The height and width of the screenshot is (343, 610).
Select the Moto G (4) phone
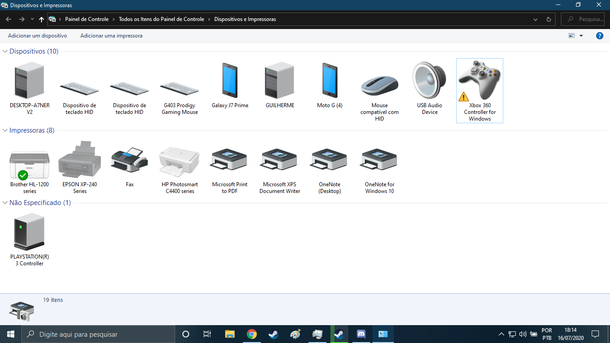[x=330, y=85]
